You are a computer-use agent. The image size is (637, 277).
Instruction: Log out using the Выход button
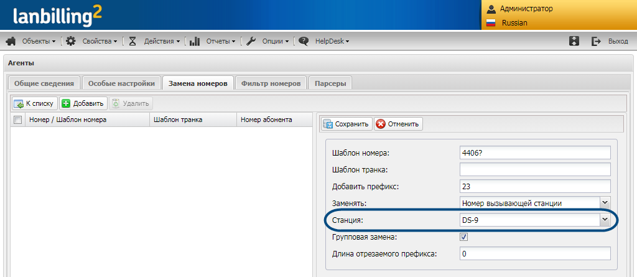(611, 41)
